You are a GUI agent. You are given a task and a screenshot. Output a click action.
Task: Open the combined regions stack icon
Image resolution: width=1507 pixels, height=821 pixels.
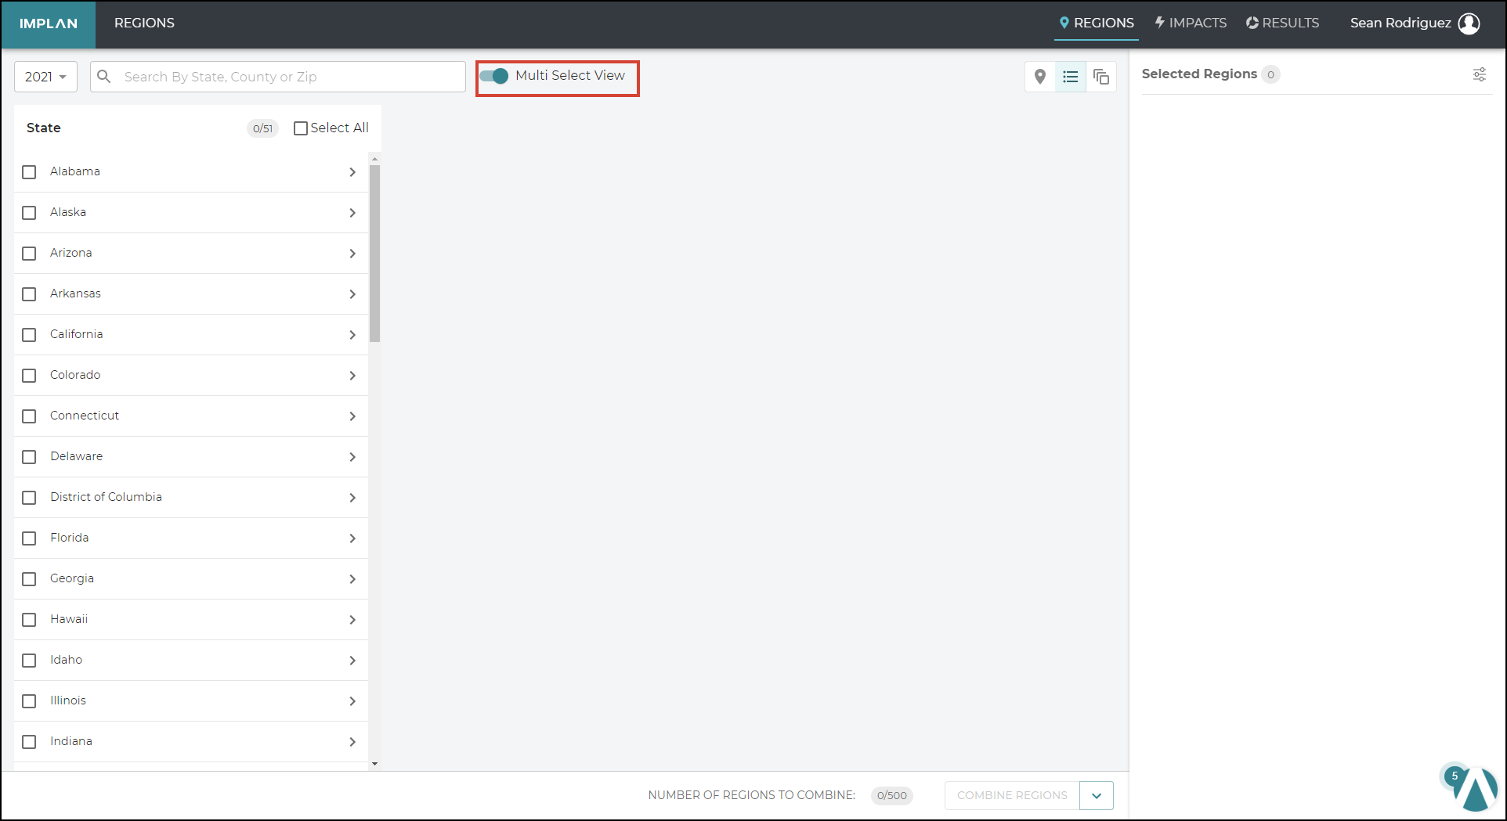[x=1101, y=77]
